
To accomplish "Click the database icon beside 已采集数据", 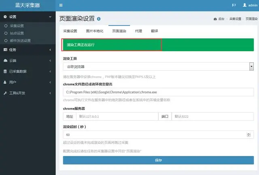I will 5,71.
